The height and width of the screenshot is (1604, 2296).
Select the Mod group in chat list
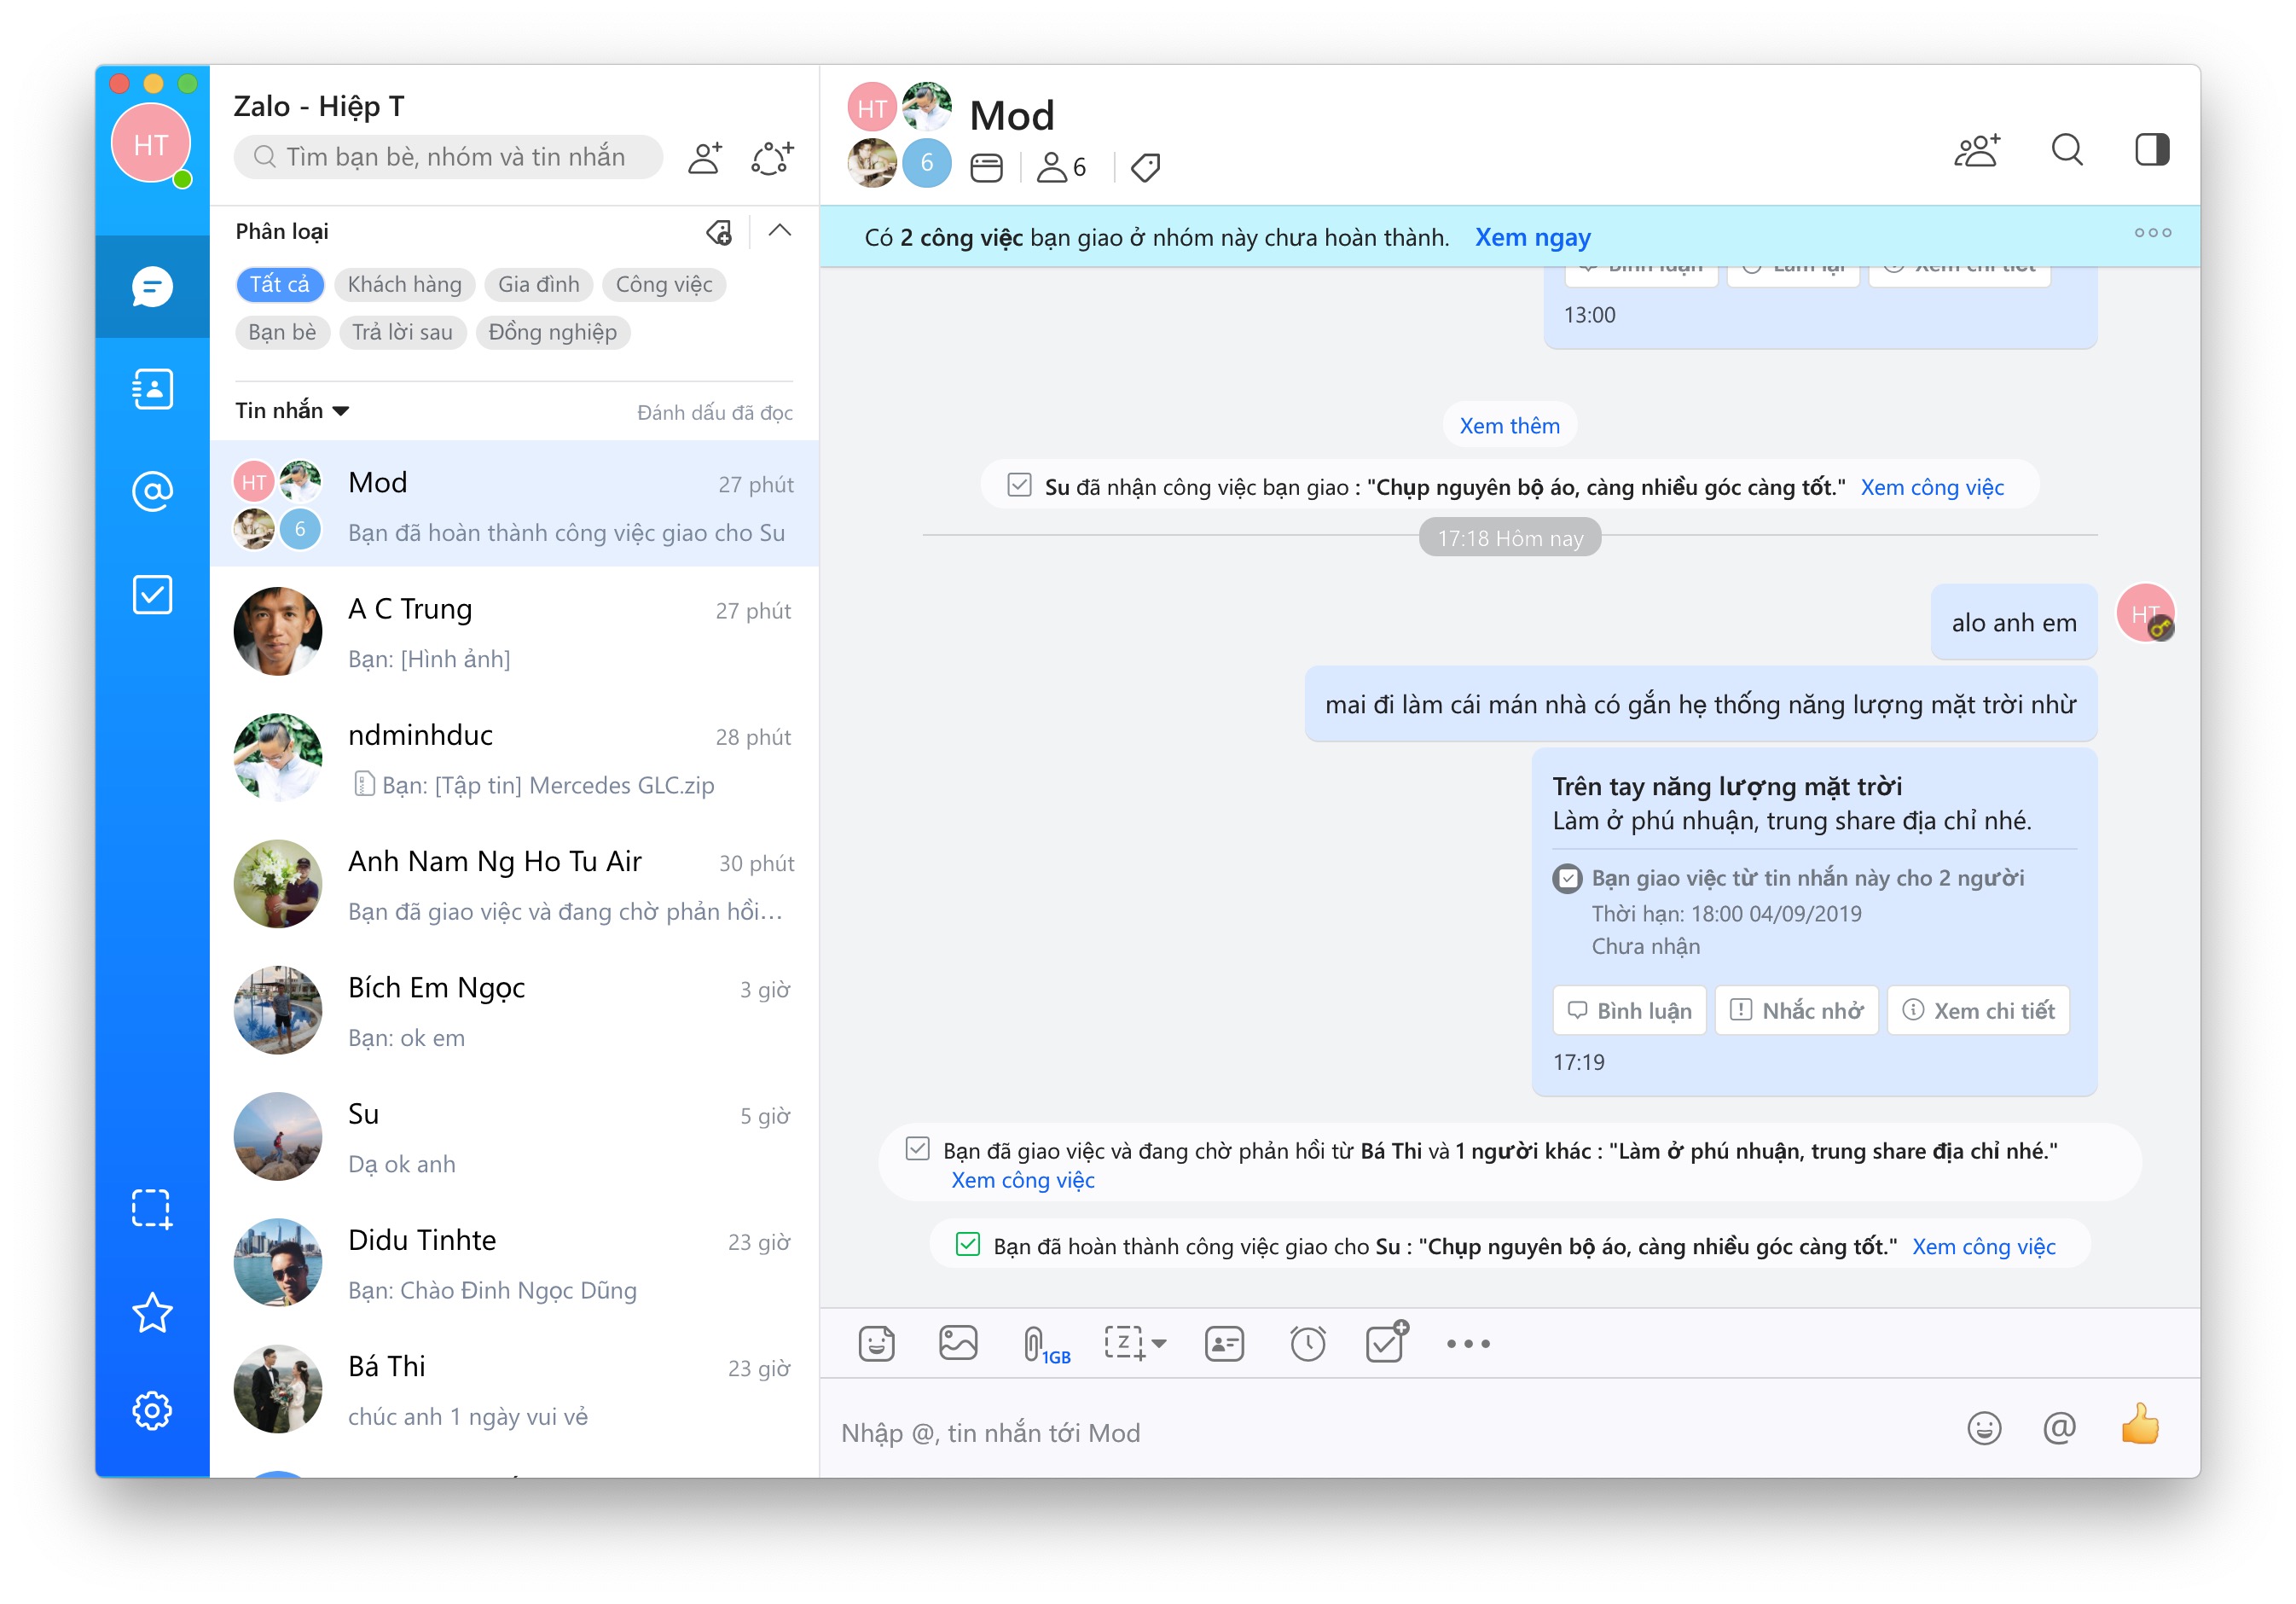[x=514, y=504]
